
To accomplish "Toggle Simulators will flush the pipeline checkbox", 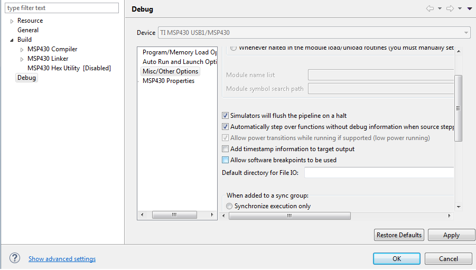I will 226,116.
